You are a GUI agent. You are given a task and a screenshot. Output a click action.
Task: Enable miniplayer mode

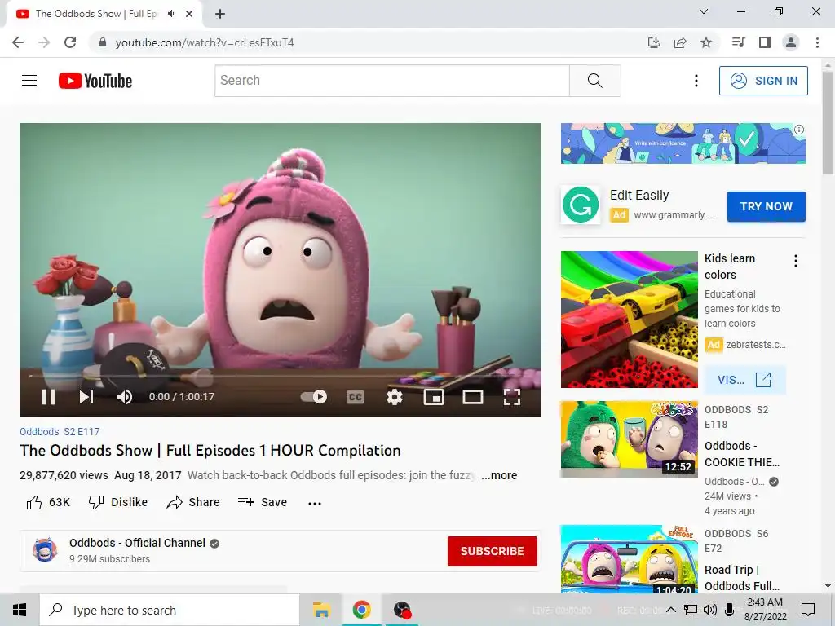434,397
